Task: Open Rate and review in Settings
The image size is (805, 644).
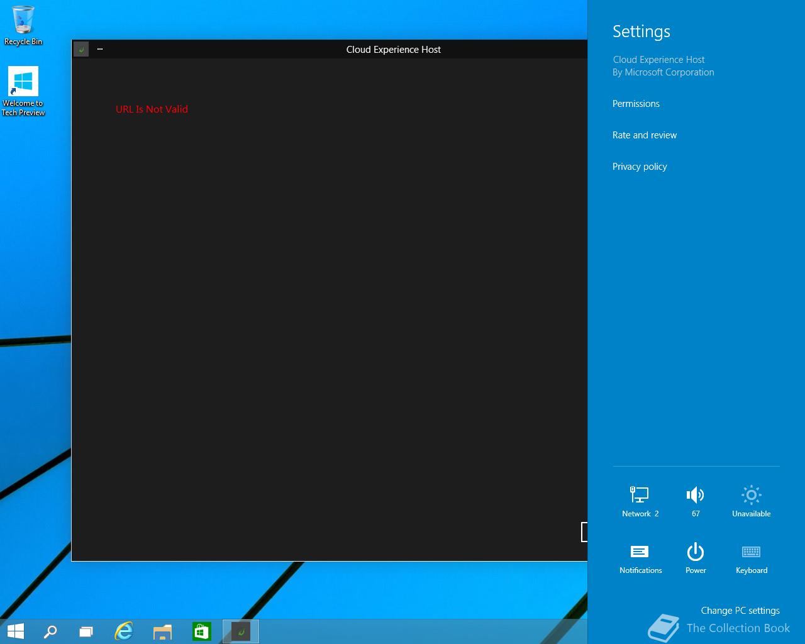Action: coord(645,135)
